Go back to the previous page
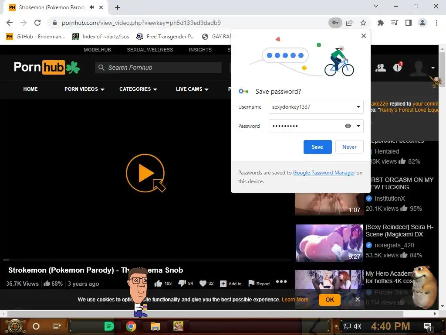The image size is (446, 335). click(x=10, y=23)
